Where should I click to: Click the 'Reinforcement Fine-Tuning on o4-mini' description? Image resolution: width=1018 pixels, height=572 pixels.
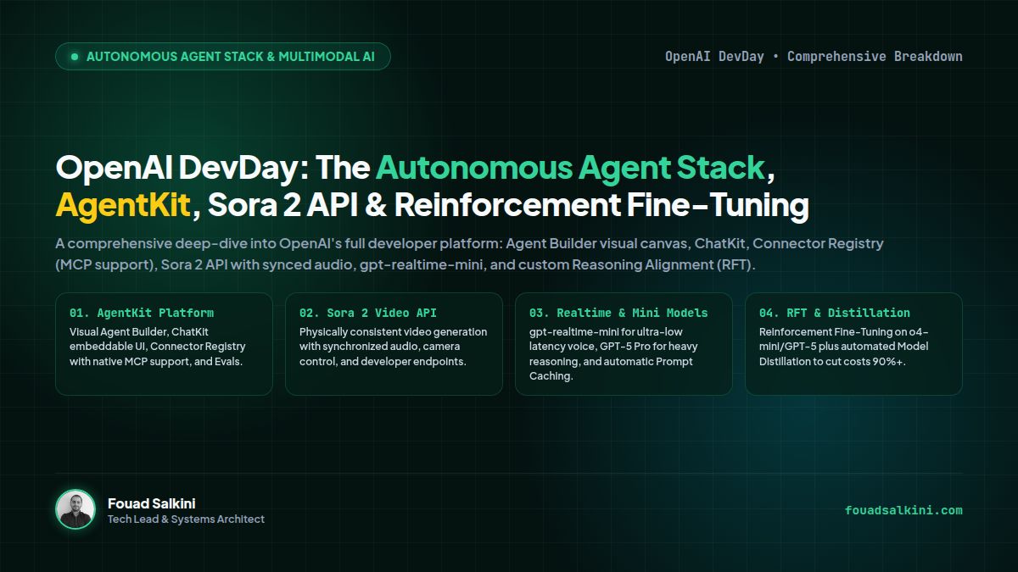pyautogui.click(x=846, y=347)
